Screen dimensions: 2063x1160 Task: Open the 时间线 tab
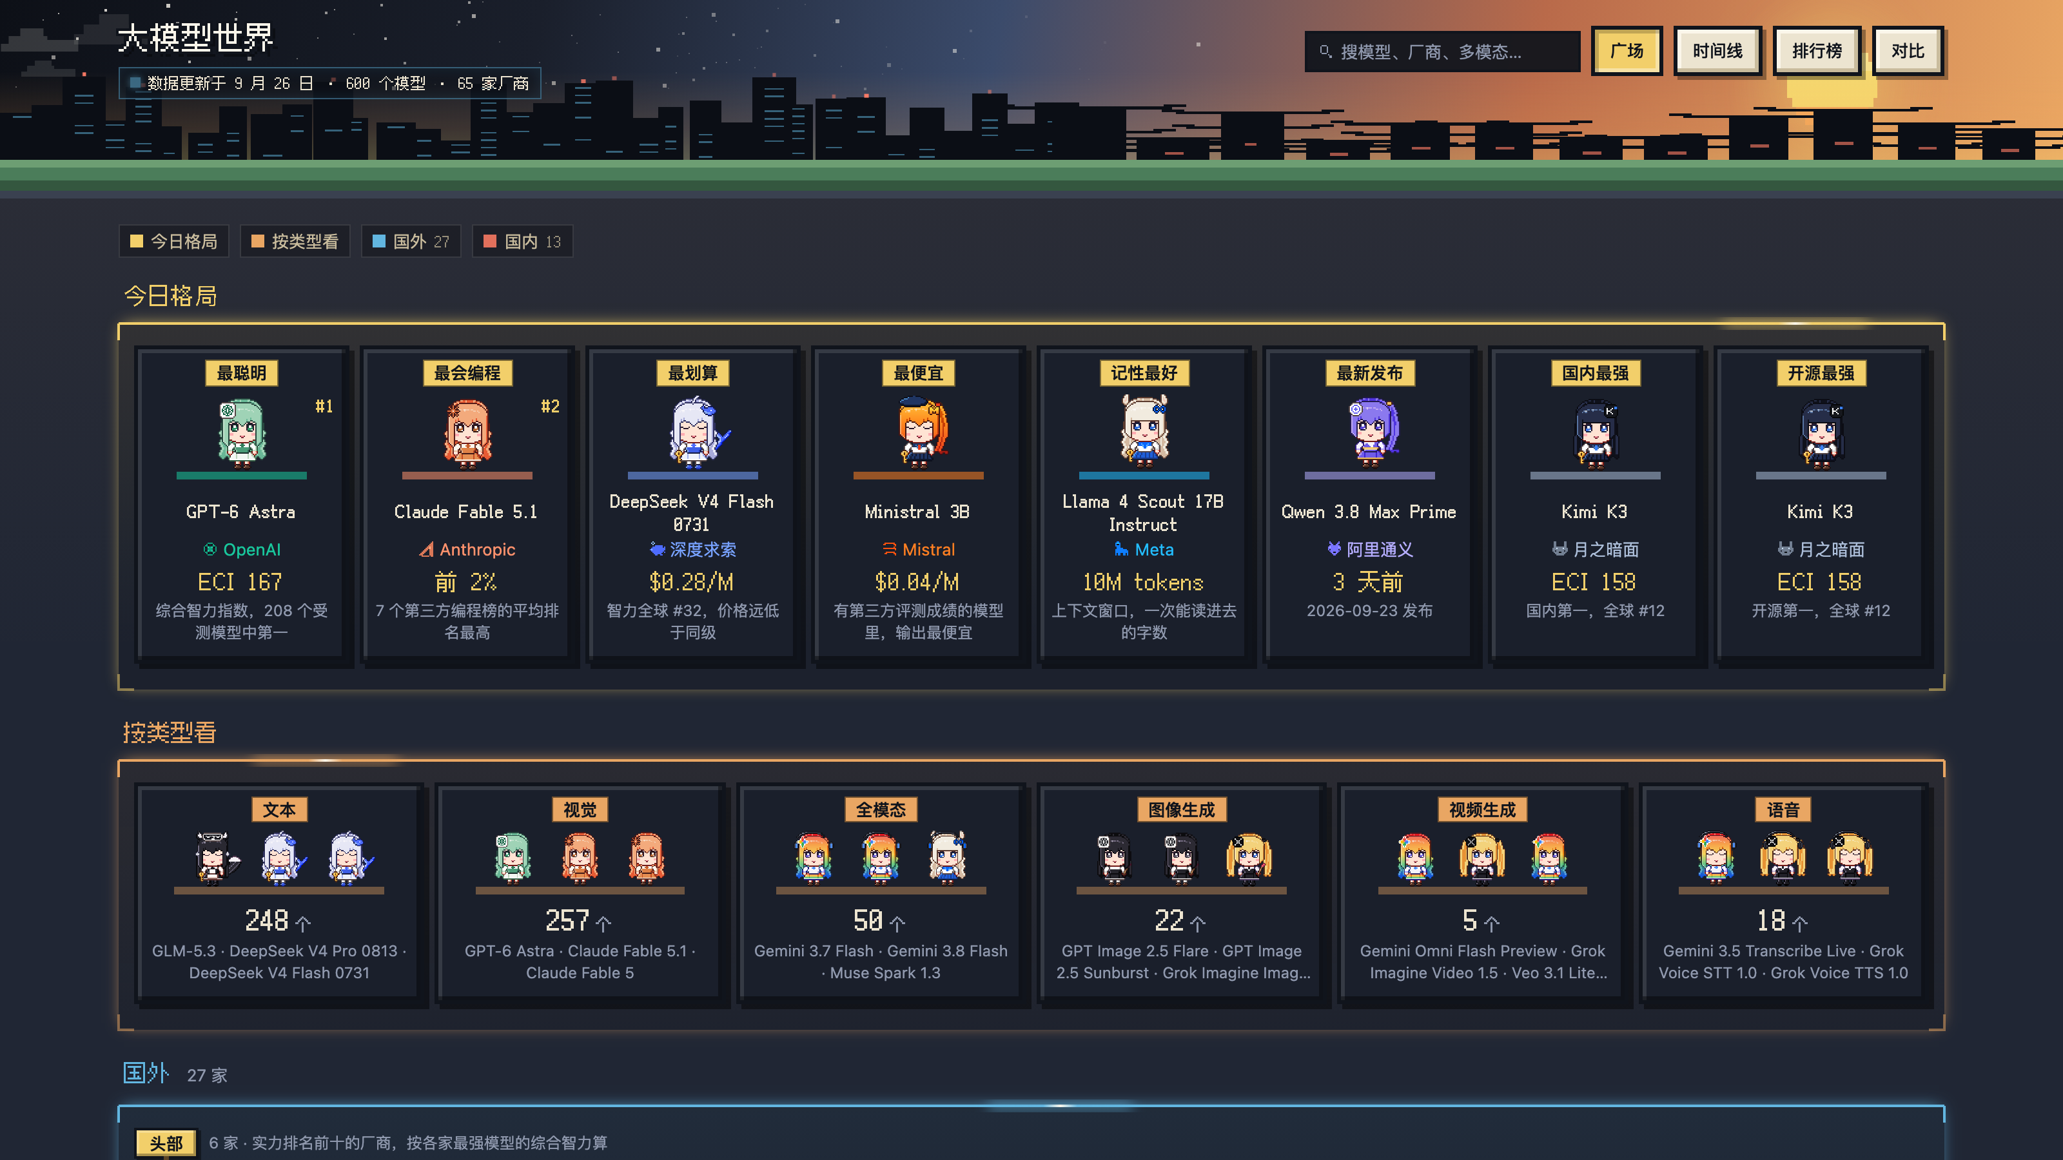[1718, 52]
